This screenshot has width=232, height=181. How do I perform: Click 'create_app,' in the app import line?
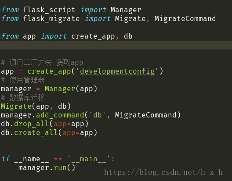pos(95,36)
